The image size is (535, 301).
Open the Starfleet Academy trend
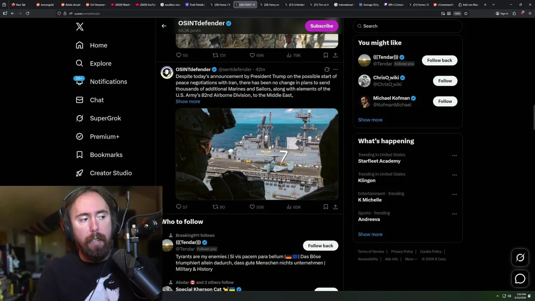(379, 161)
